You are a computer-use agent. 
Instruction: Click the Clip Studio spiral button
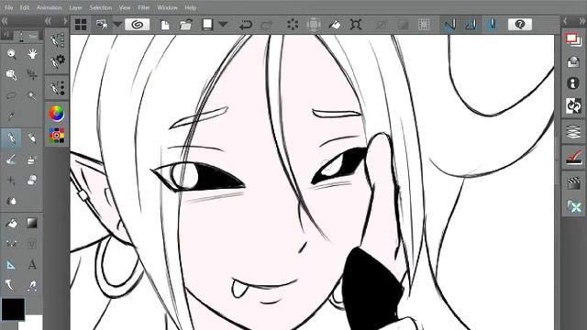click(x=138, y=25)
